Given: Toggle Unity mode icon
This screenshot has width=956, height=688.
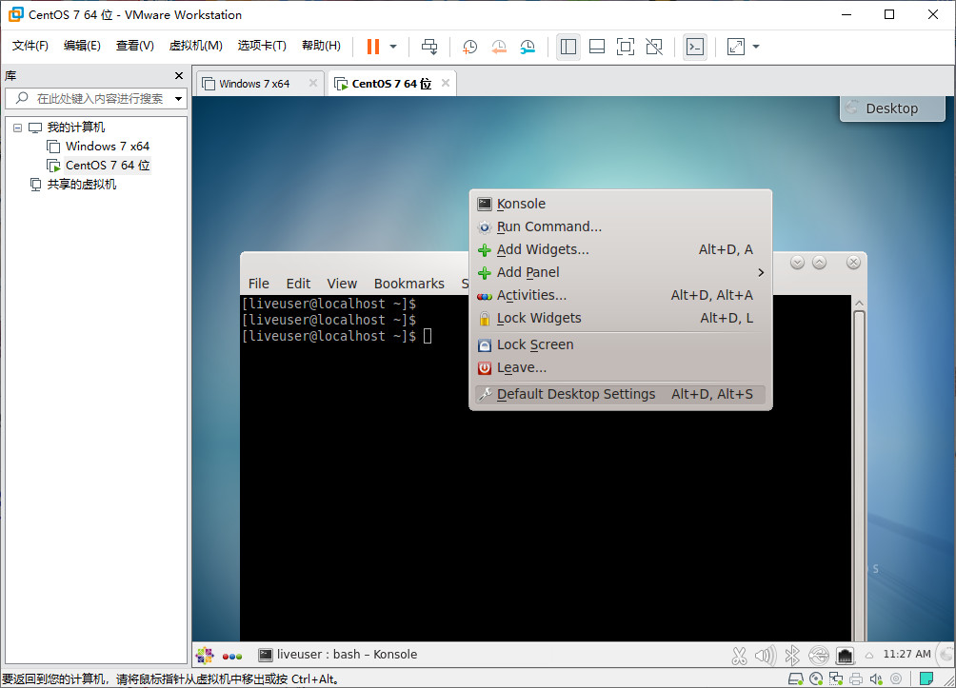Looking at the screenshot, I should (x=654, y=47).
